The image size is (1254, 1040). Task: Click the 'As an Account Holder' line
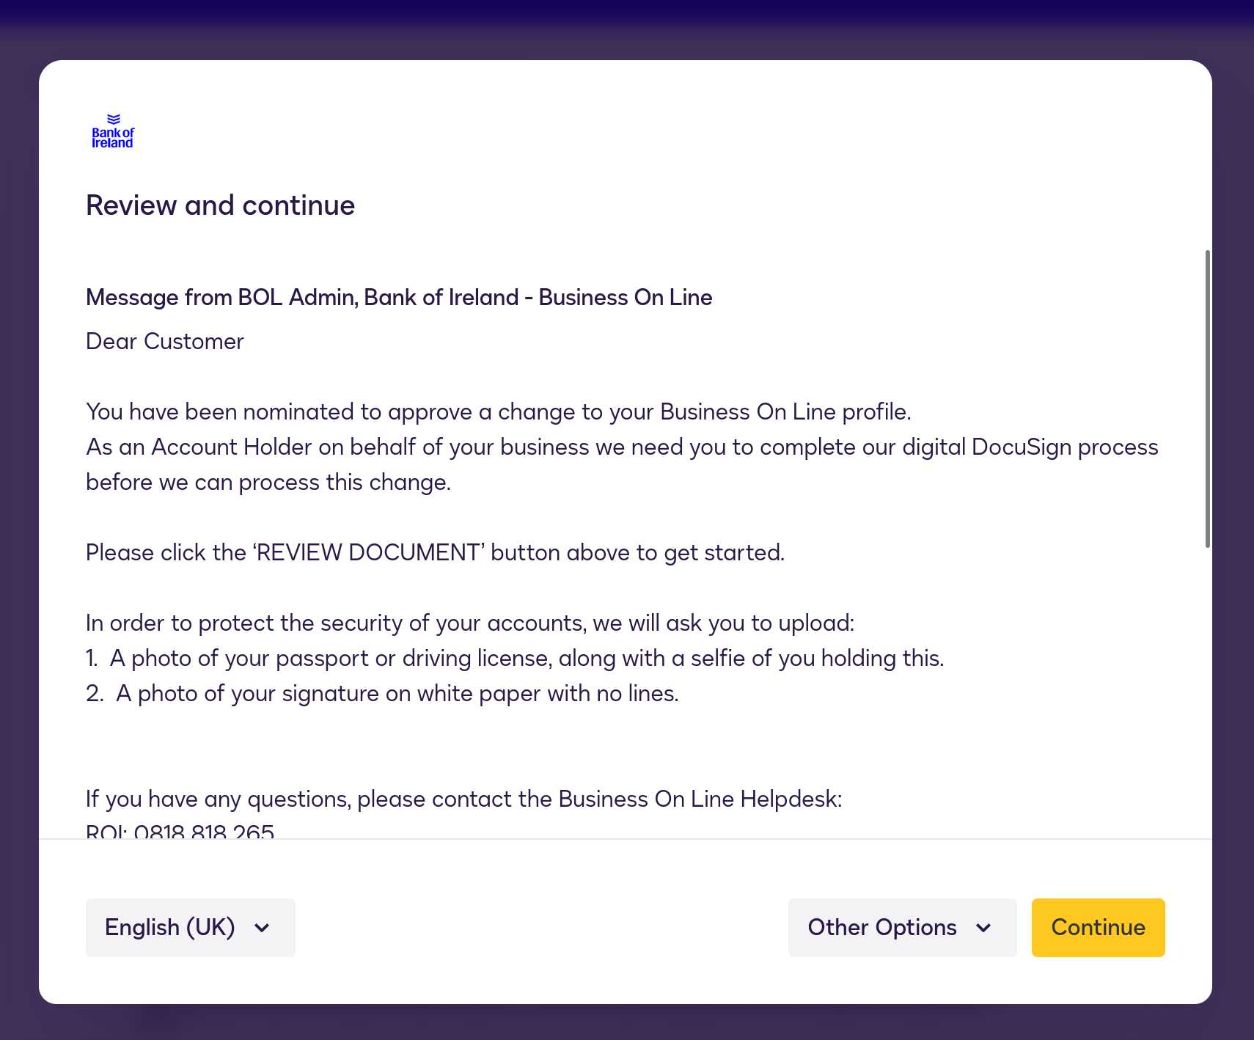tap(621, 447)
